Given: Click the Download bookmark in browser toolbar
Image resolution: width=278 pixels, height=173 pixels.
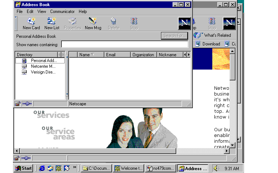Looking at the screenshot, I should pos(208,44).
